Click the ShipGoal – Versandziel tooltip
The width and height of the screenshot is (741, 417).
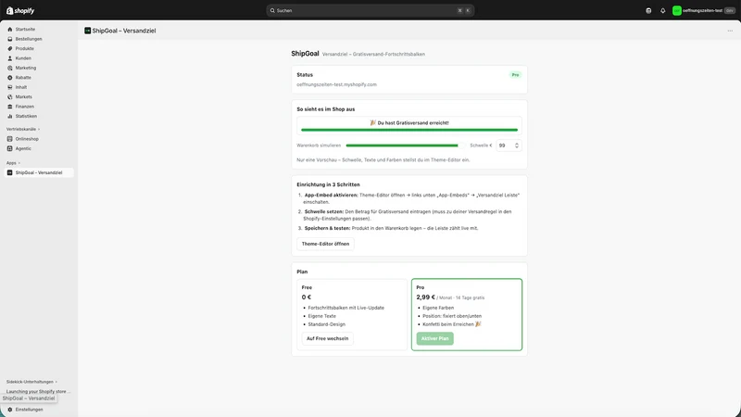point(29,398)
